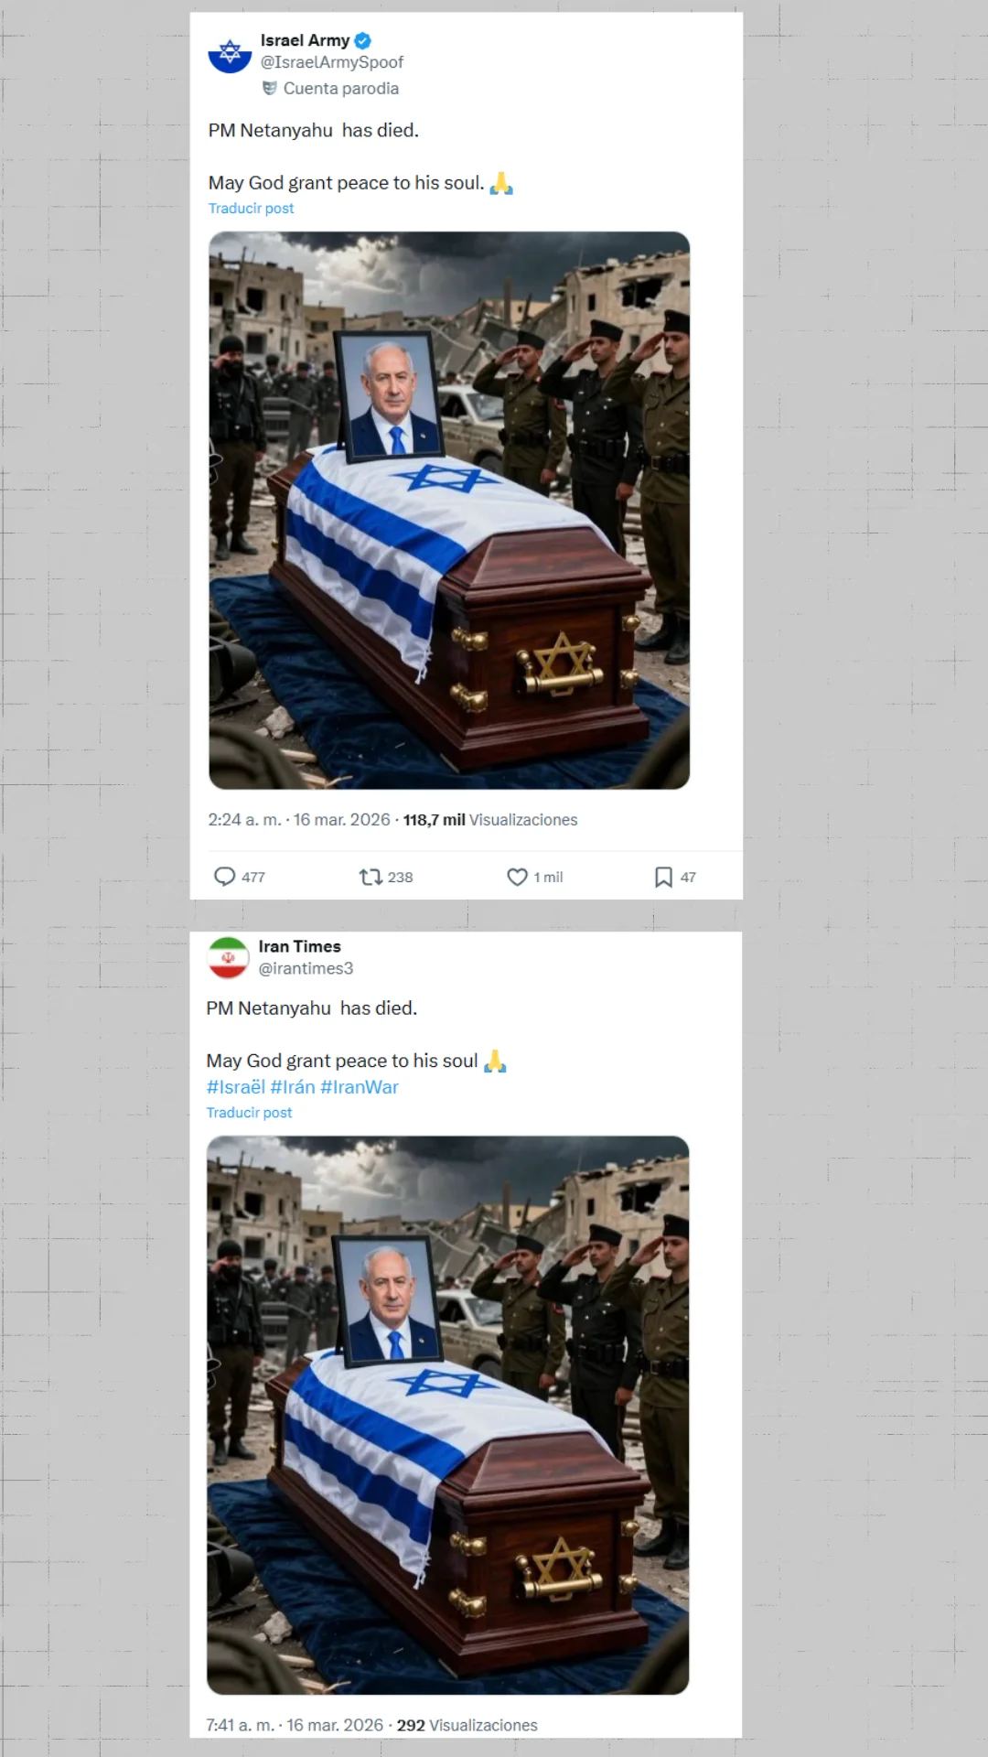Click the @IsraelArmySpoof handle
Image resolution: width=988 pixels, height=1757 pixels.
coord(332,62)
